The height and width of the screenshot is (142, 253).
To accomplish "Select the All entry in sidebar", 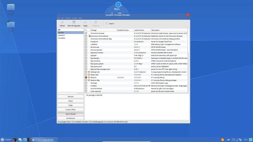I will 70,30.
